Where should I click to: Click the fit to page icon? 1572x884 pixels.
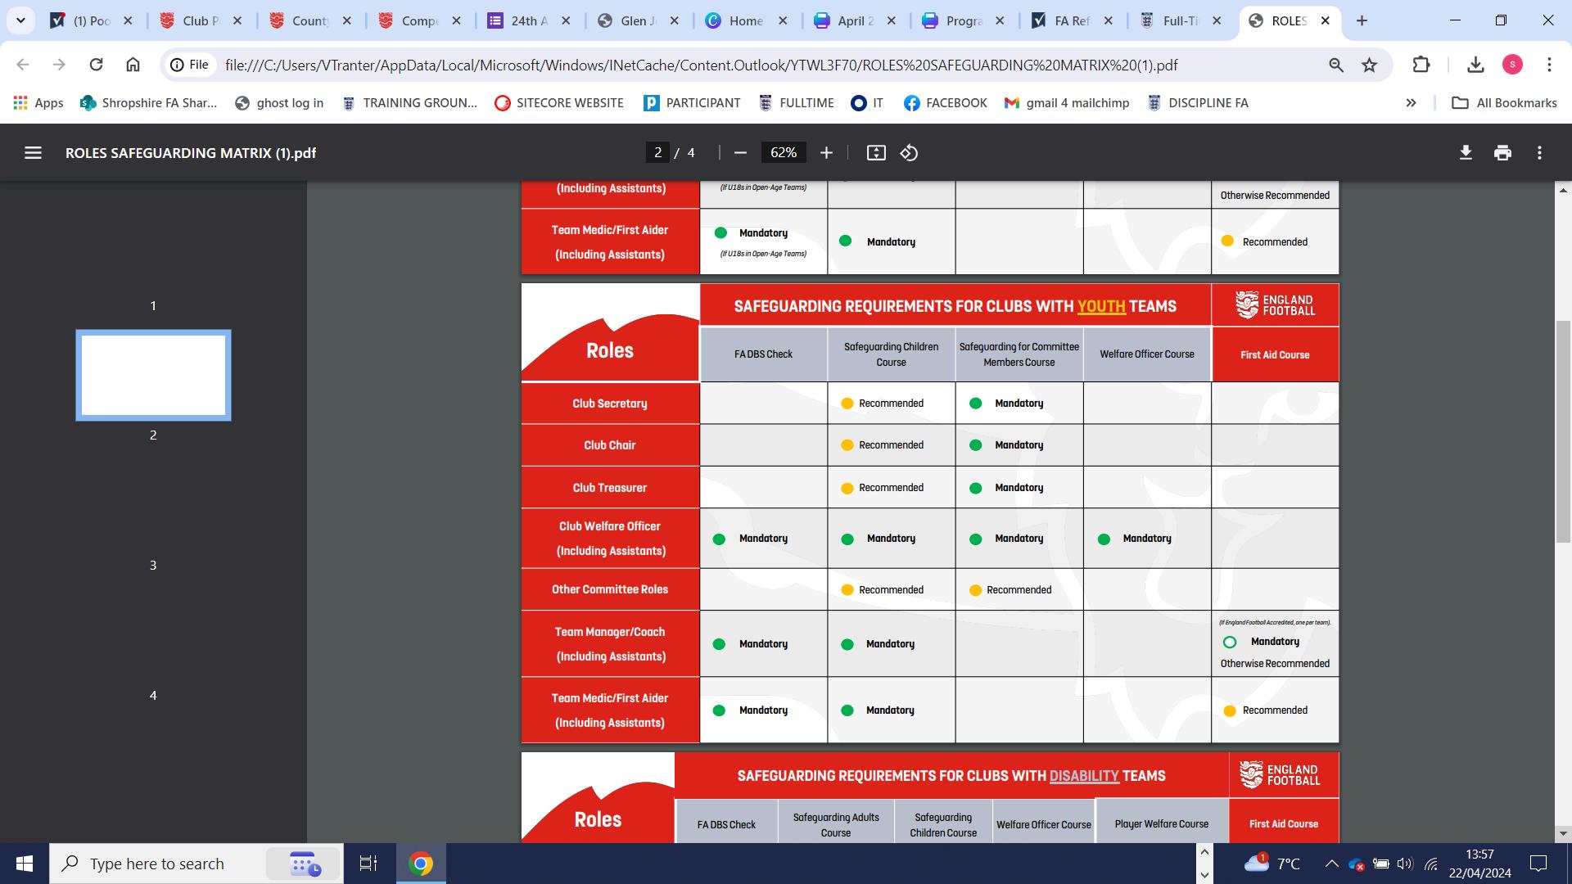click(x=876, y=153)
